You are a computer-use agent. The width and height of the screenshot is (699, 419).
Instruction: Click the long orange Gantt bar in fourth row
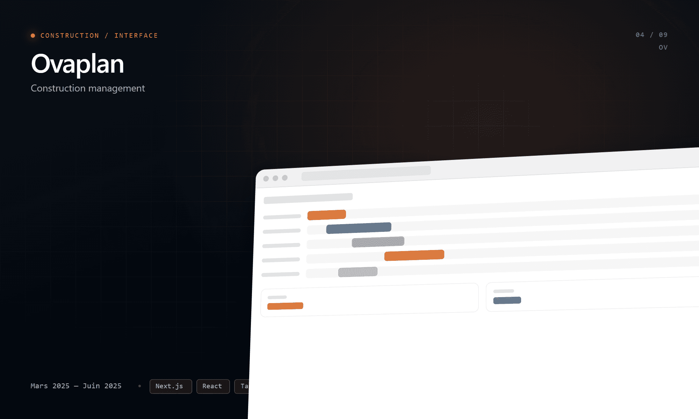(414, 255)
